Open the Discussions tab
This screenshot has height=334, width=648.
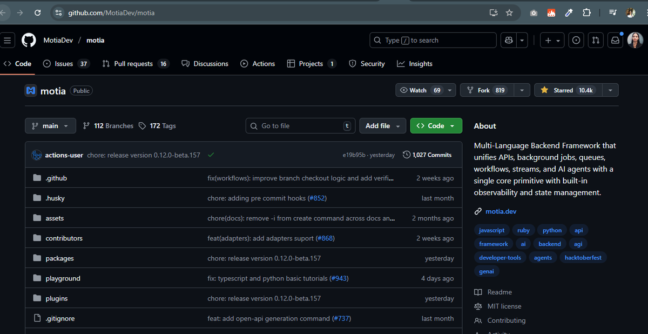[205, 63]
